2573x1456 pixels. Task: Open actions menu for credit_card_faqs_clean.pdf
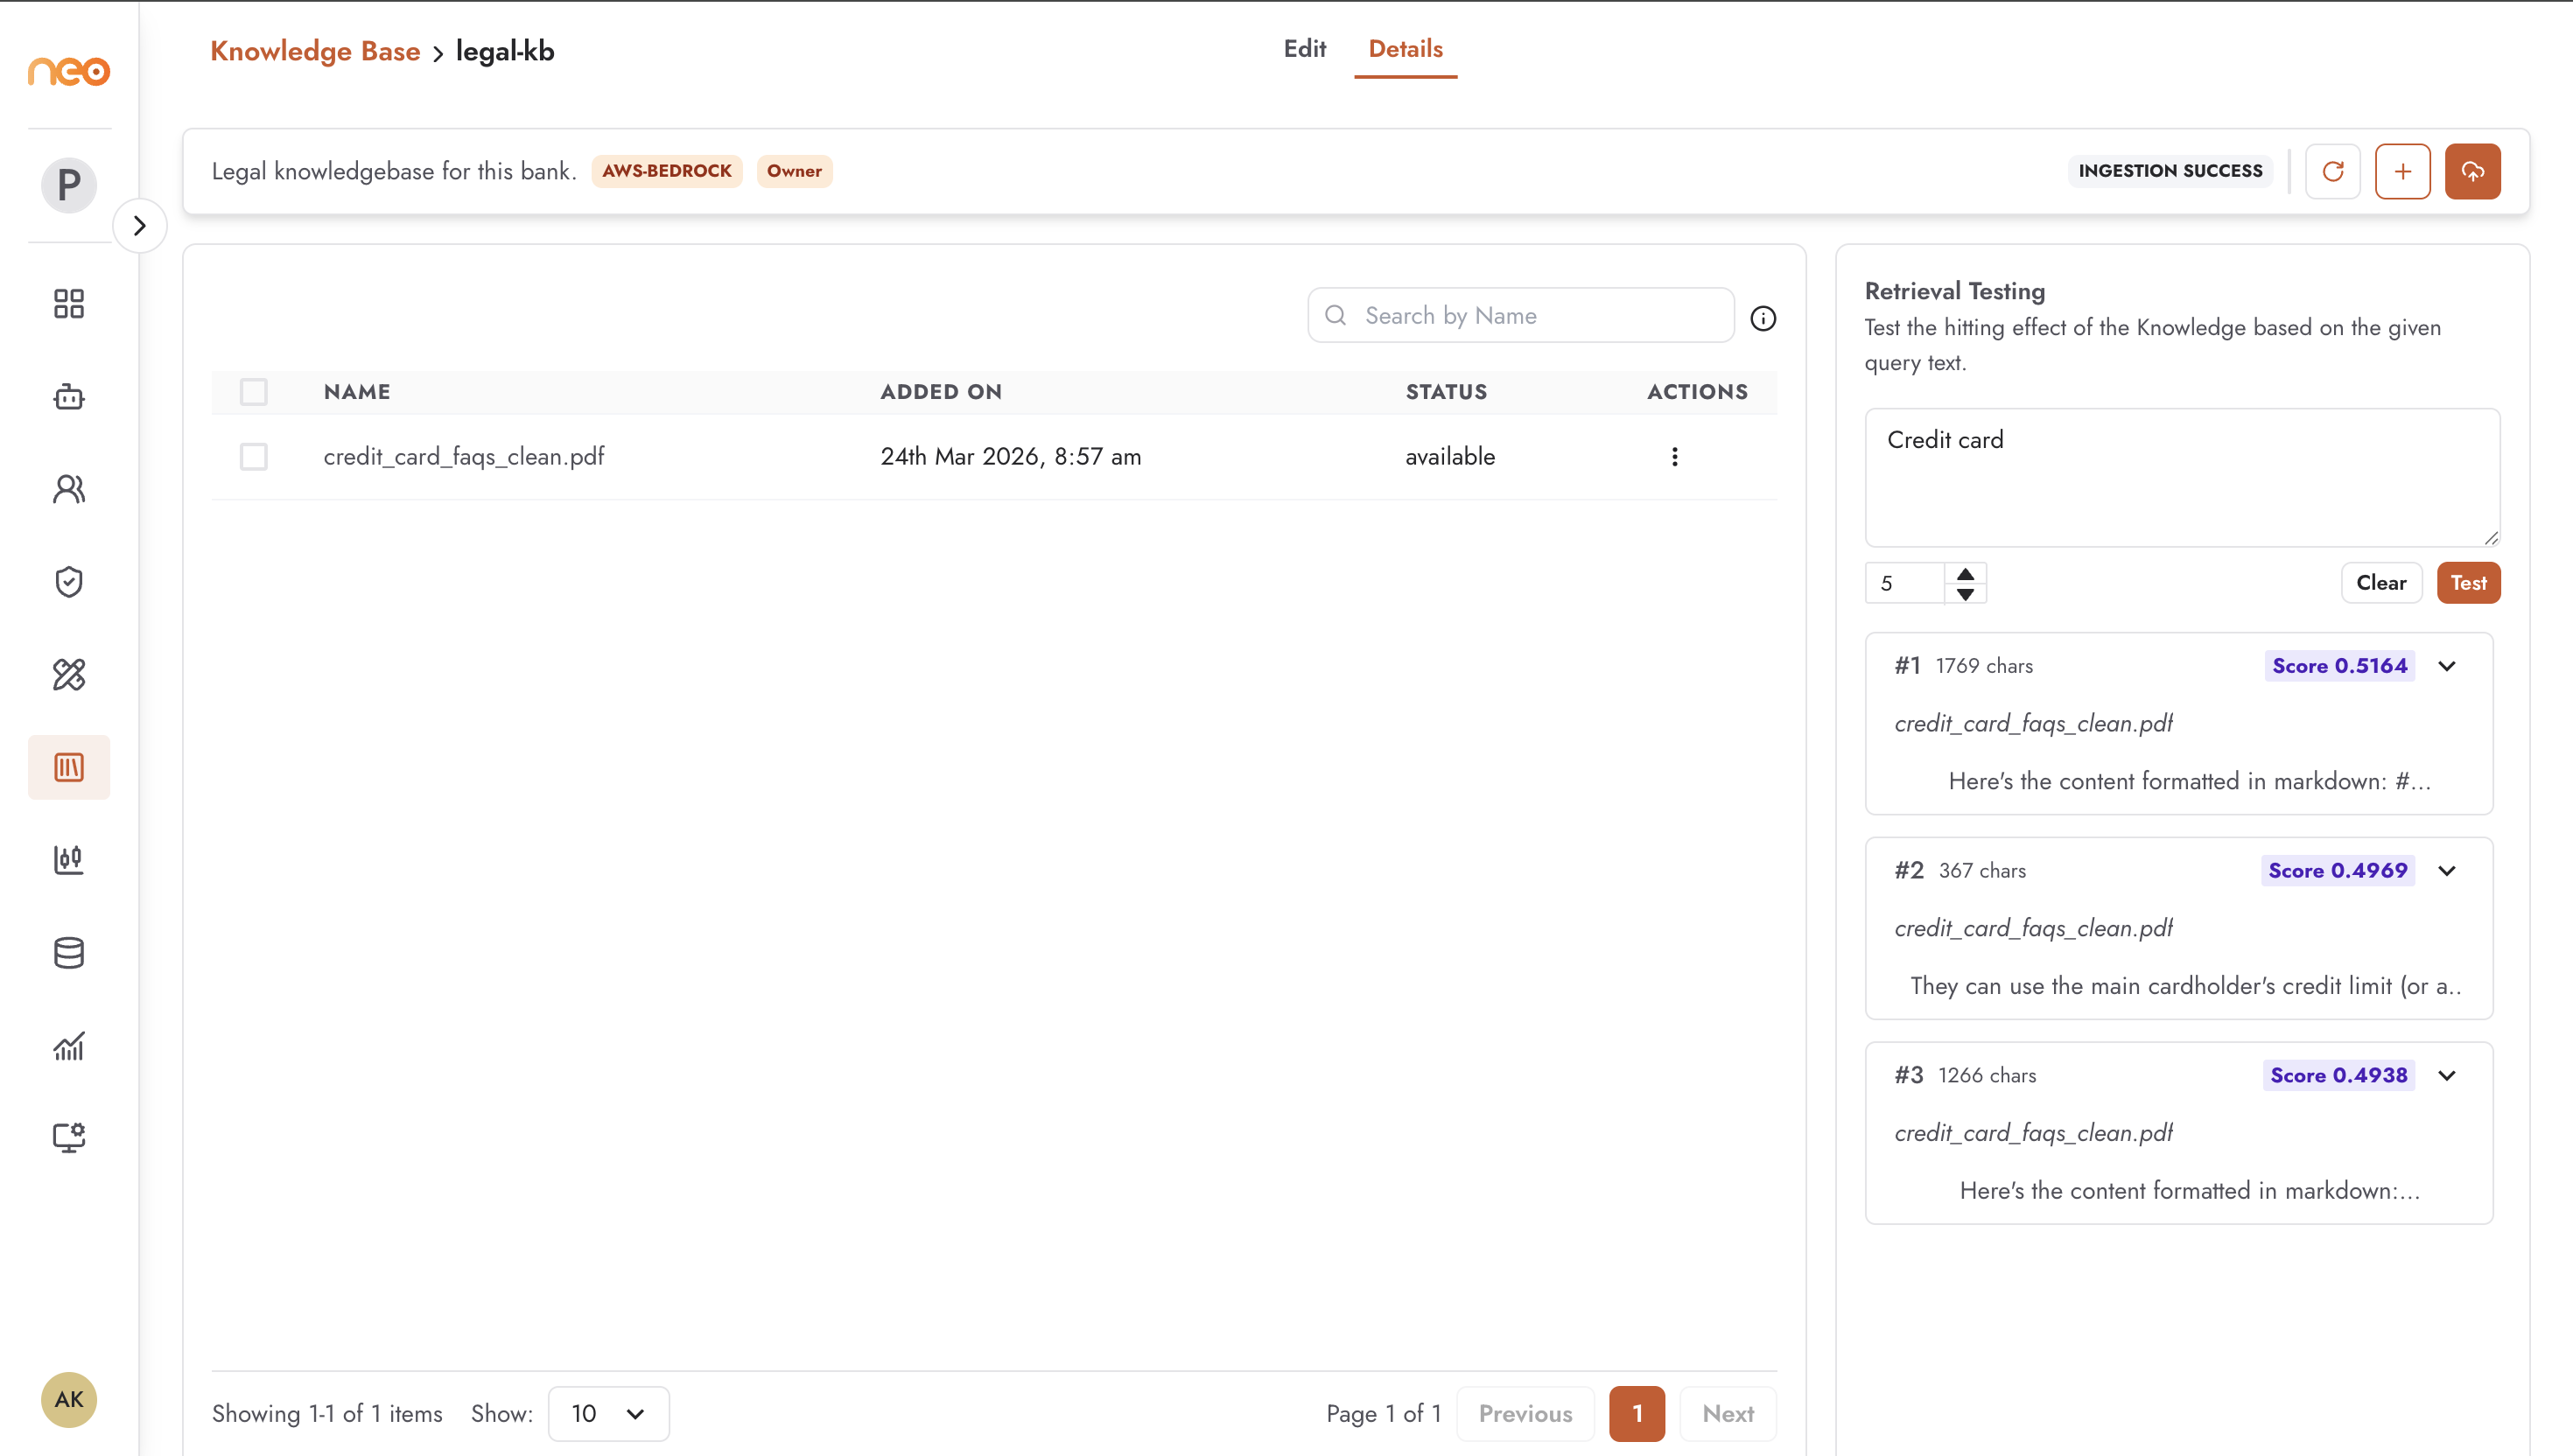click(1675, 457)
